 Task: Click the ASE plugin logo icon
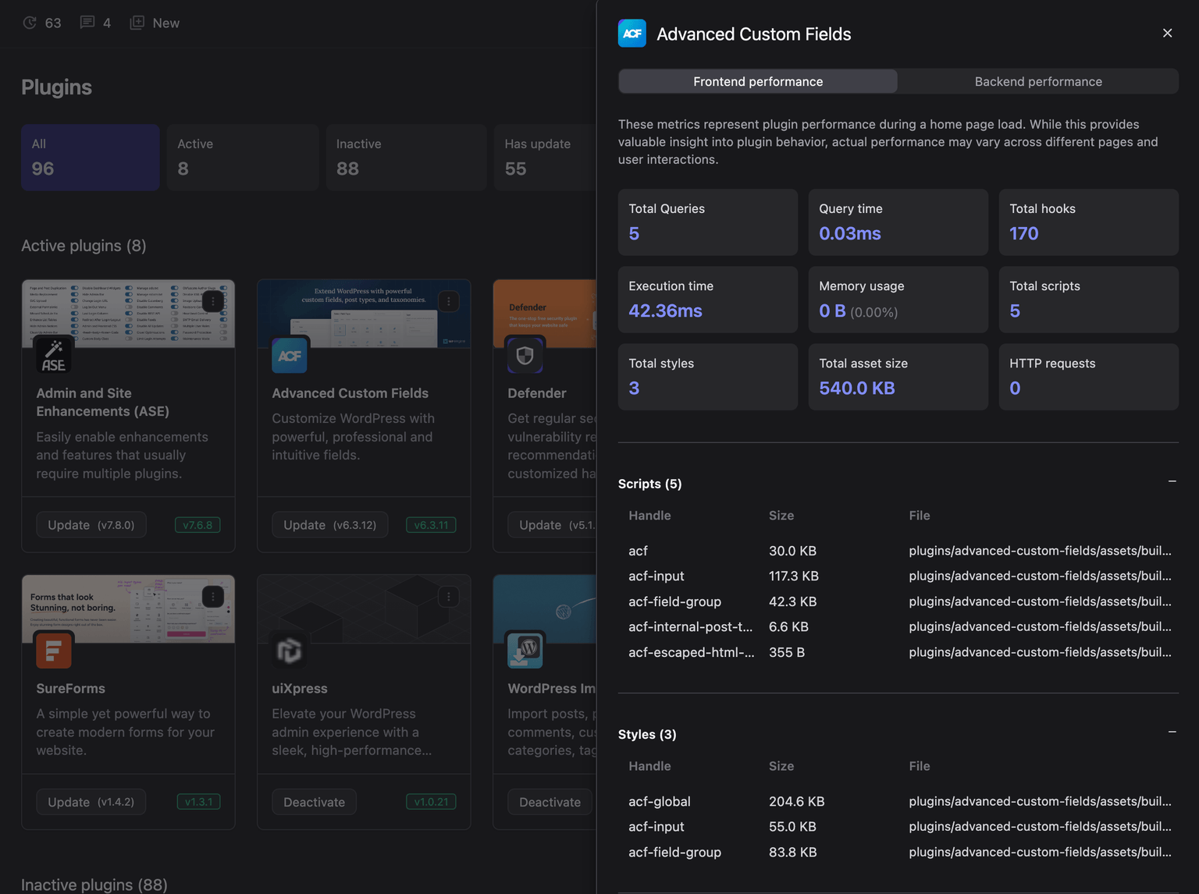pos(54,355)
